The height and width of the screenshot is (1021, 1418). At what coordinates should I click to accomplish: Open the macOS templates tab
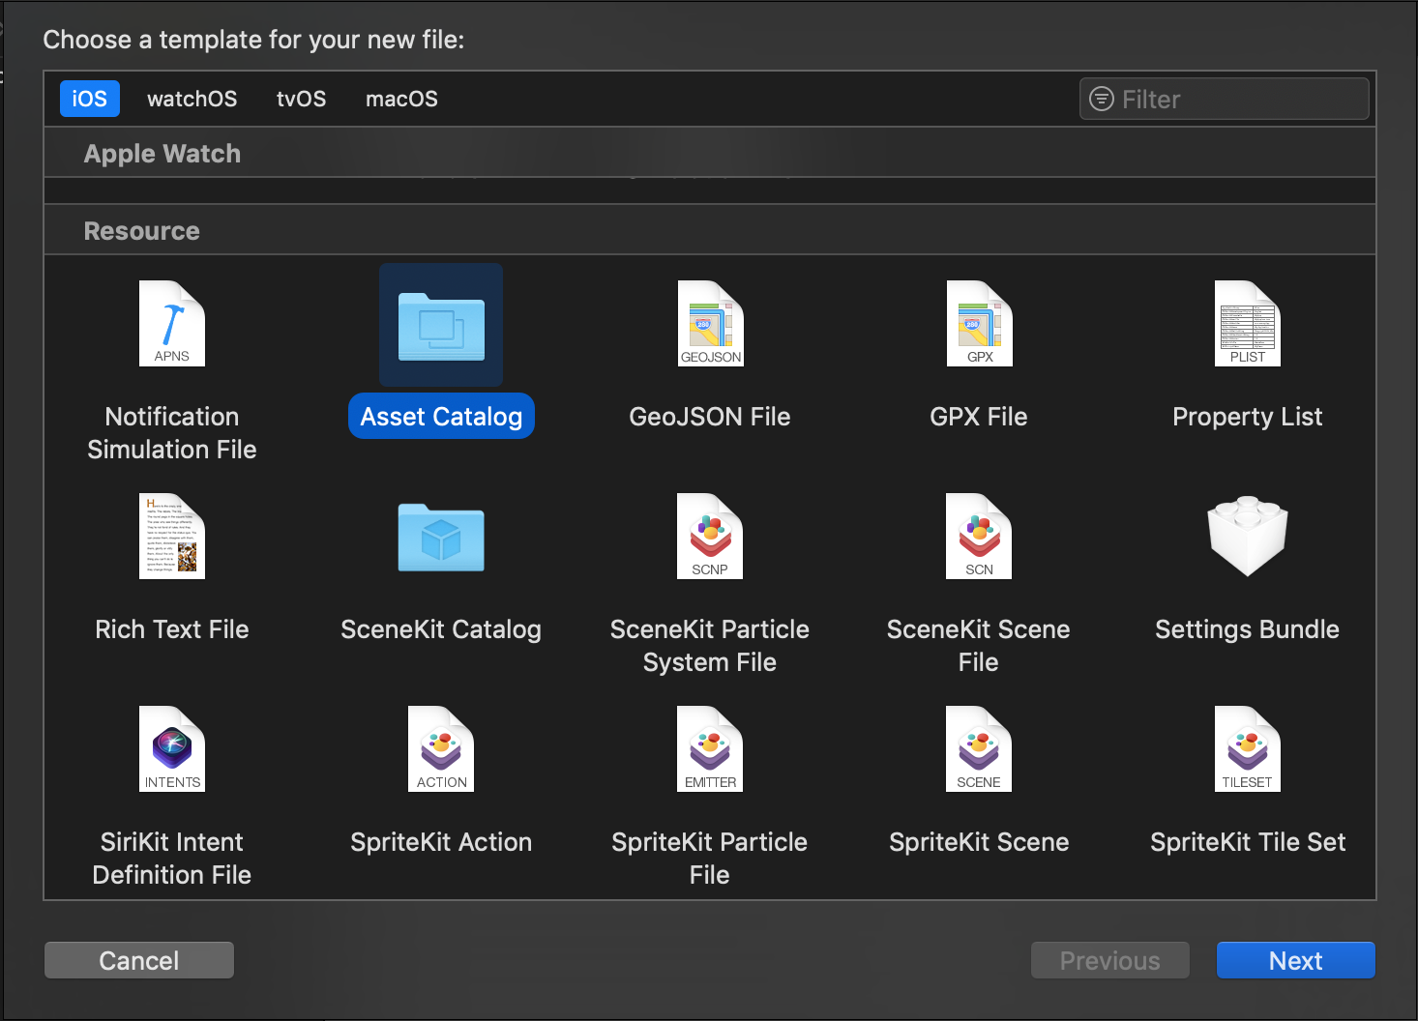tap(401, 99)
